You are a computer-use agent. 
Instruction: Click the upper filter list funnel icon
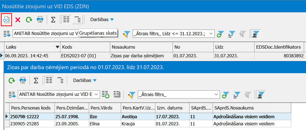click(231, 34)
